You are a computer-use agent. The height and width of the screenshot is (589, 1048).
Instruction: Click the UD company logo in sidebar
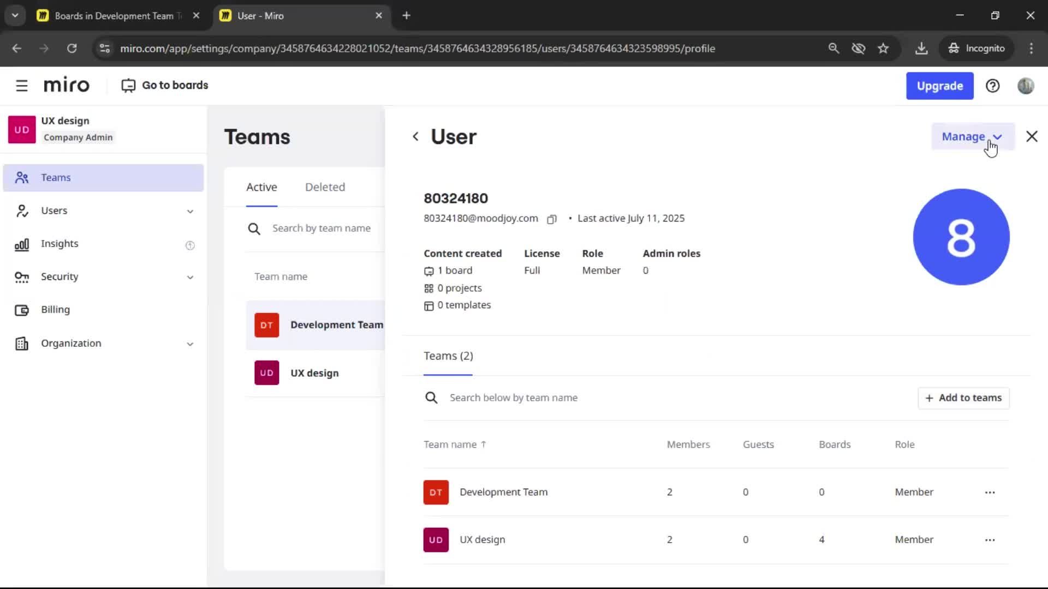[x=22, y=129]
